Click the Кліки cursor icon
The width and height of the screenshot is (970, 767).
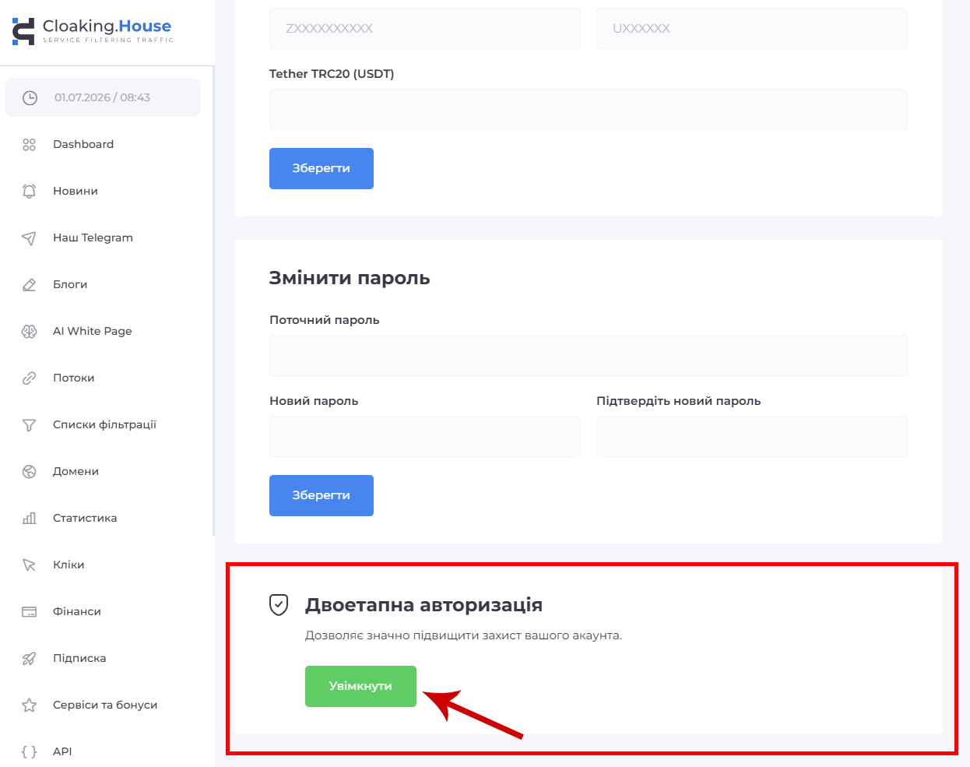tap(30, 565)
